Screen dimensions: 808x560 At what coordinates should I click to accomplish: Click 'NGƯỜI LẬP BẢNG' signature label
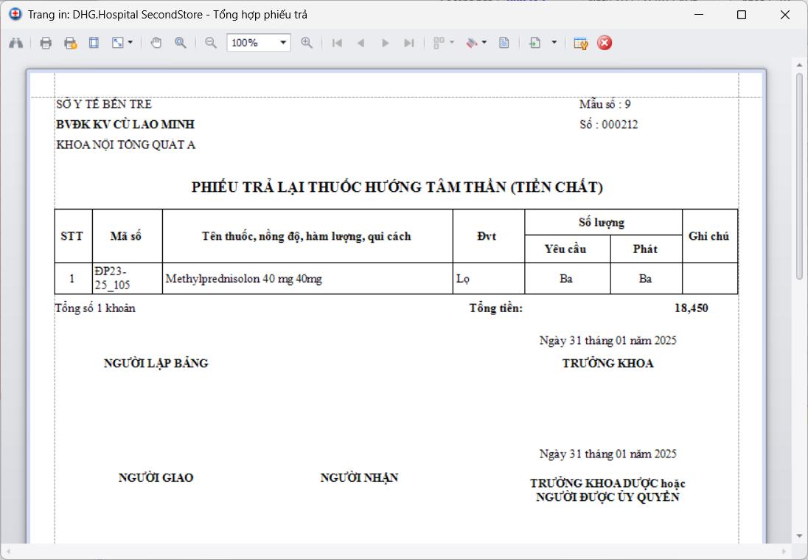pyautogui.click(x=156, y=363)
